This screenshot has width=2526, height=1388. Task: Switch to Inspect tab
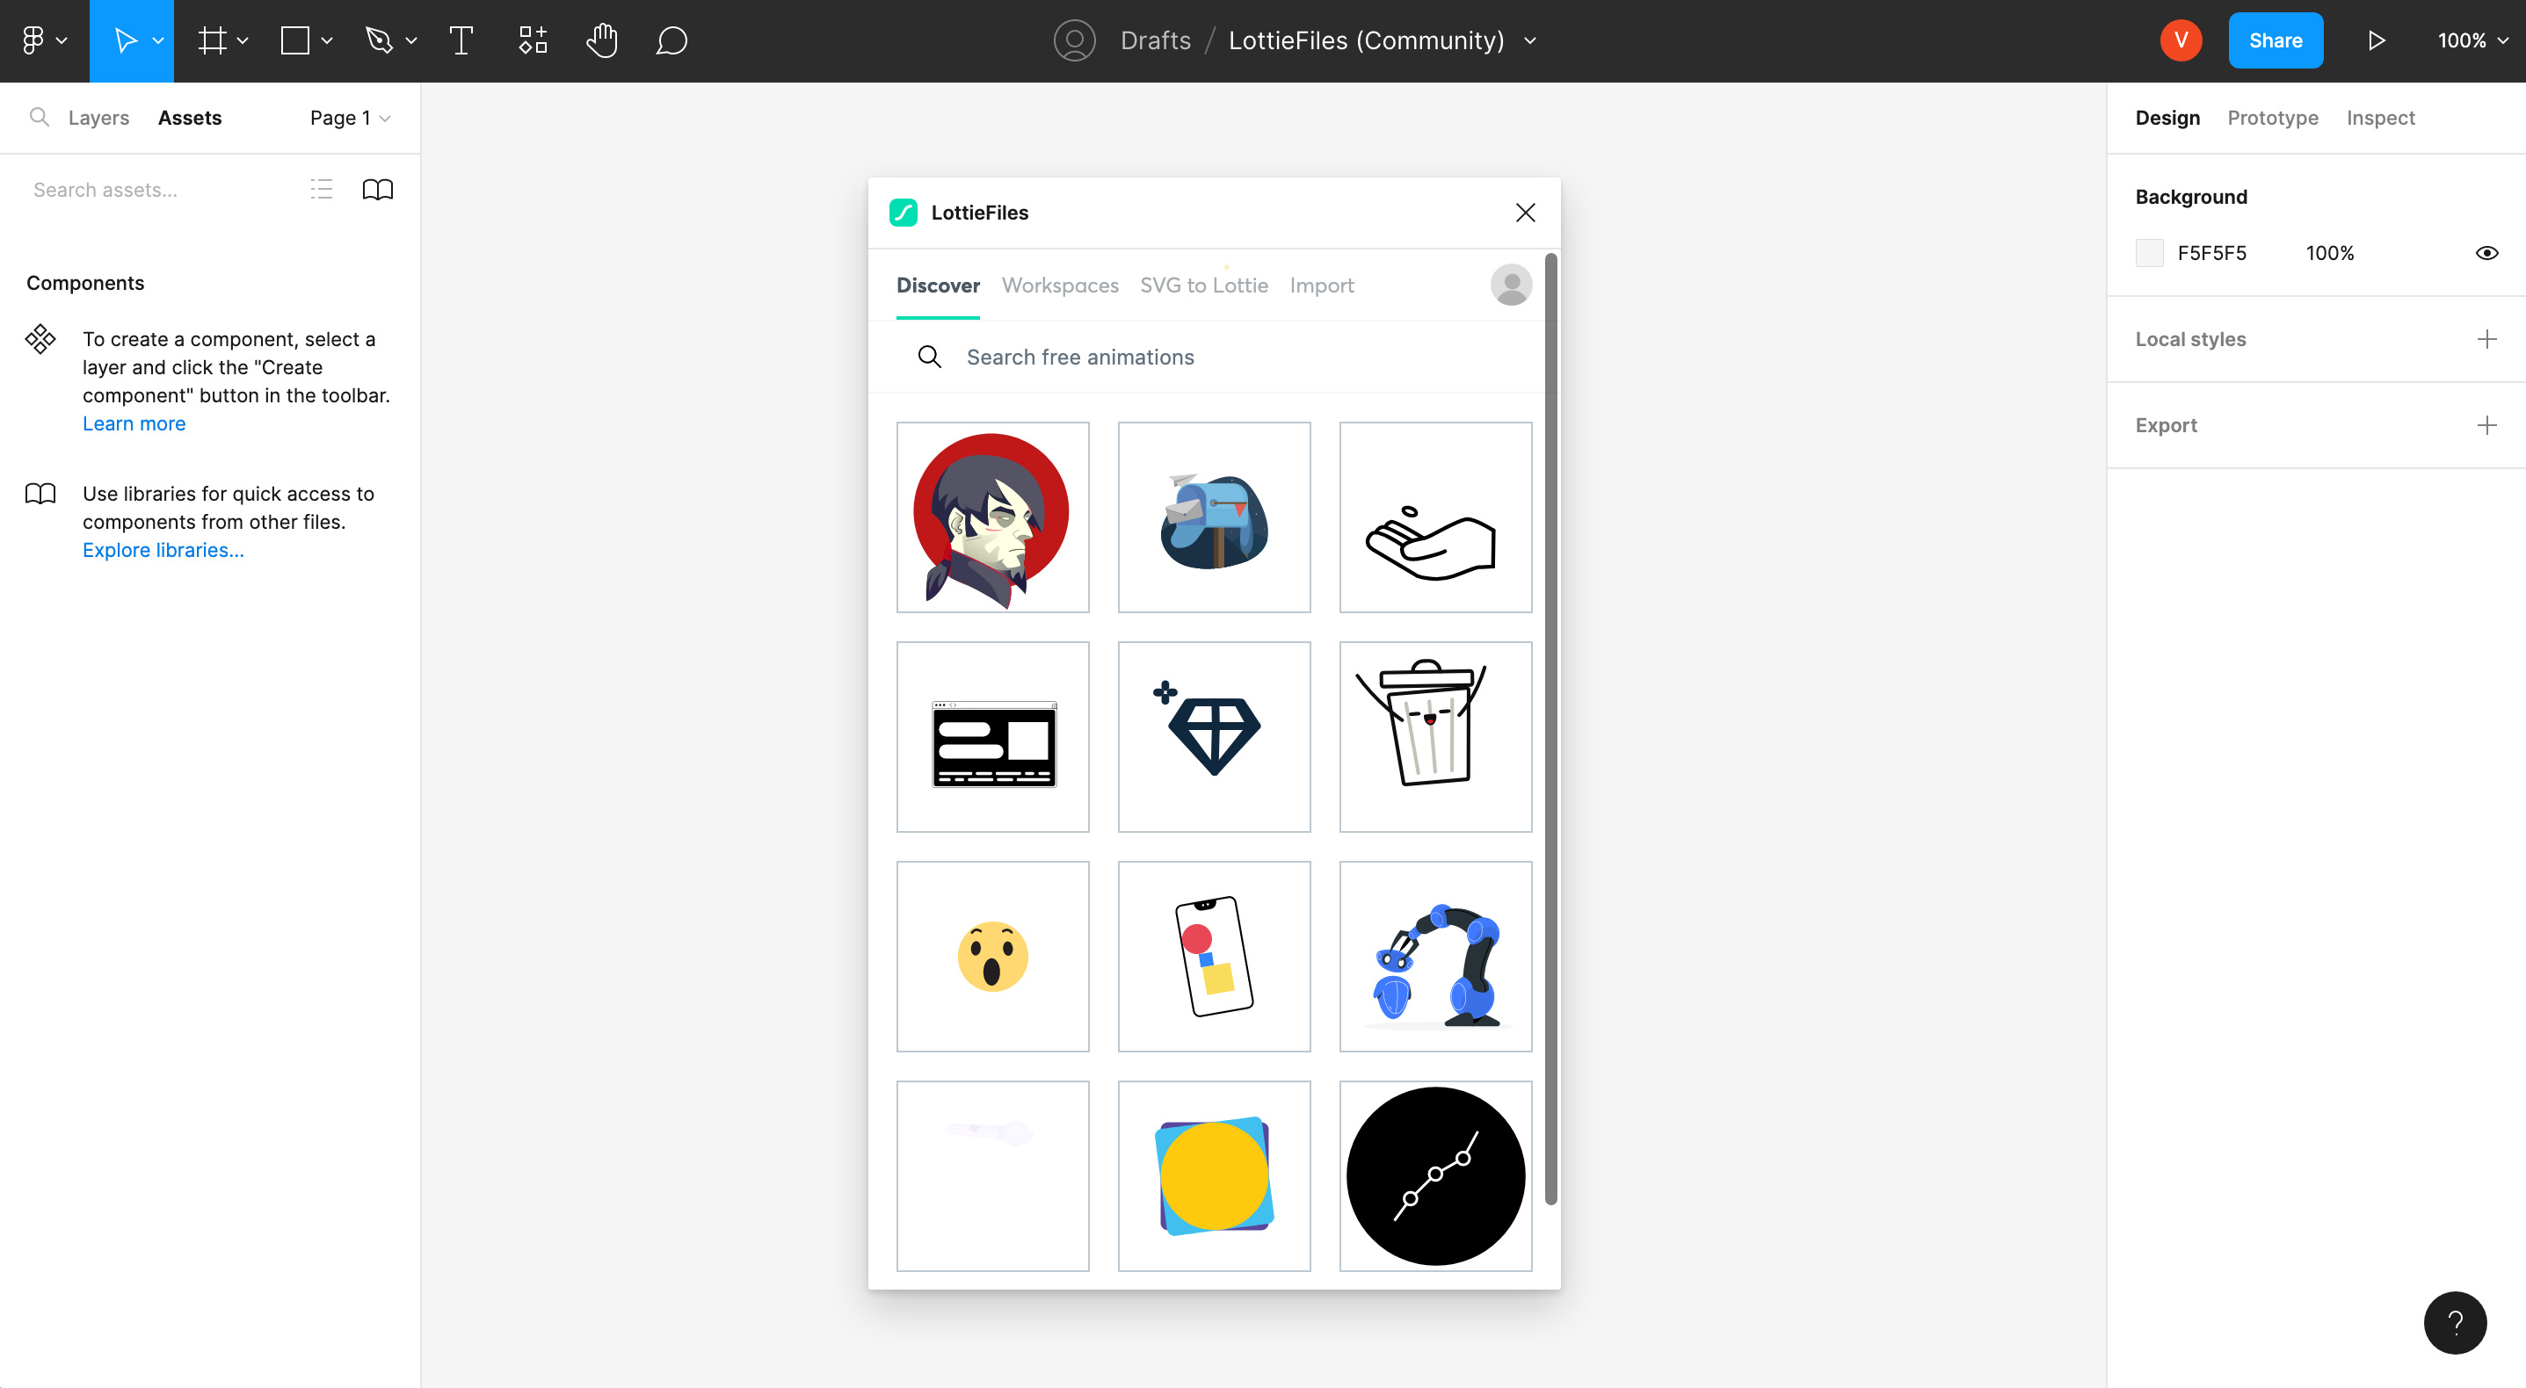coord(2379,116)
